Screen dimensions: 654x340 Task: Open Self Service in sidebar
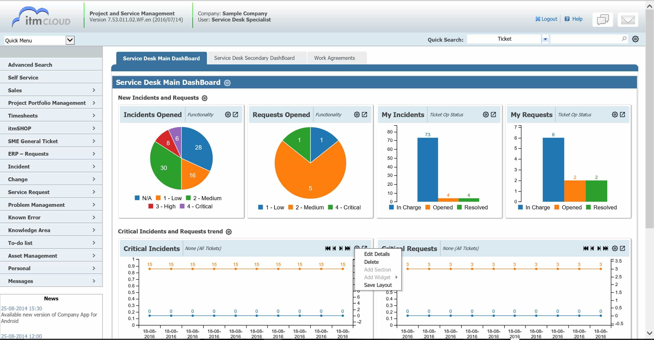click(x=51, y=77)
